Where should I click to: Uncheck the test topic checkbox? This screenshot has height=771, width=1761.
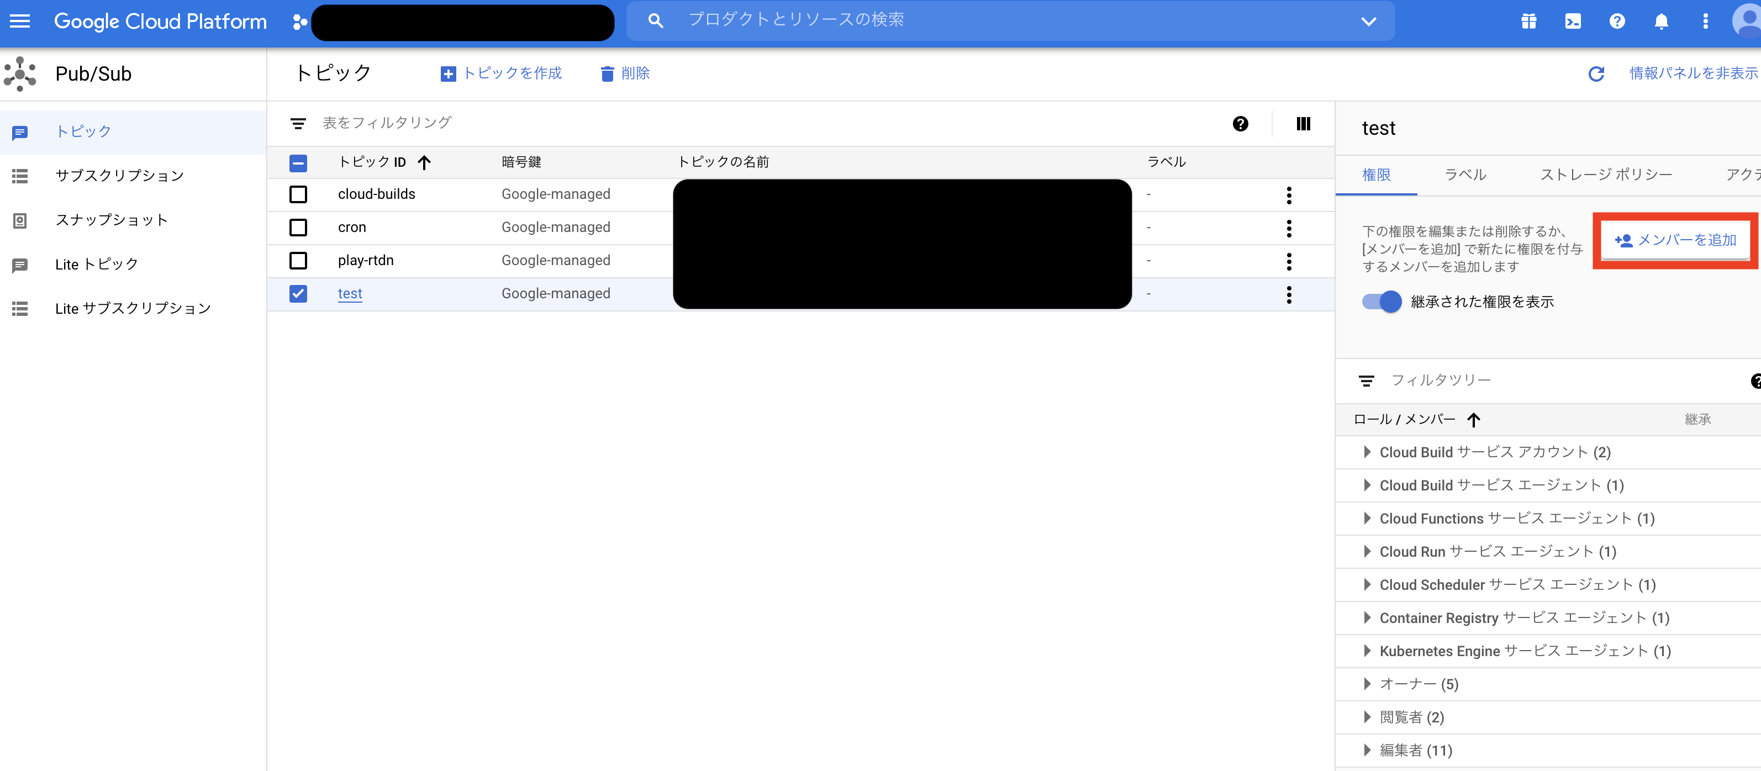point(298,294)
